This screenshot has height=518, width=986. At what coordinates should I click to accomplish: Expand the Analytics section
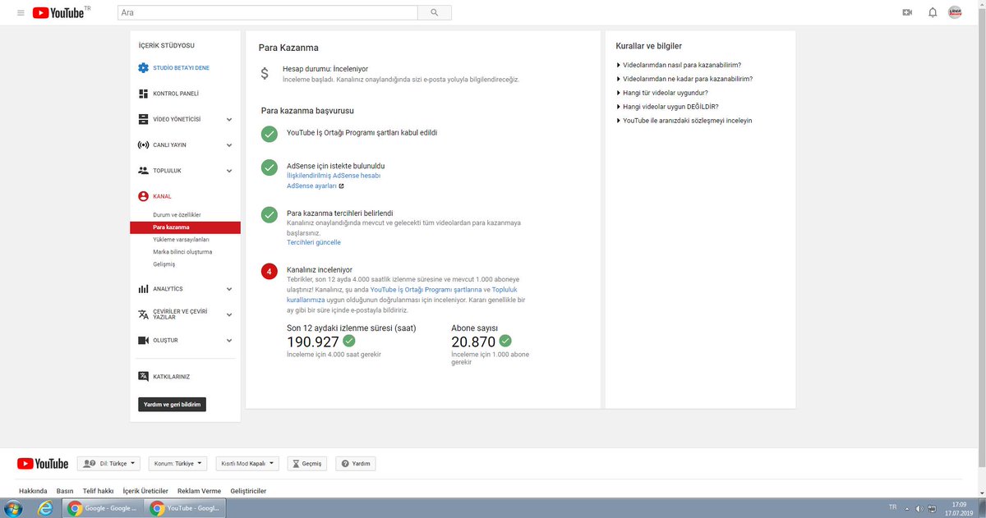point(229,289)
